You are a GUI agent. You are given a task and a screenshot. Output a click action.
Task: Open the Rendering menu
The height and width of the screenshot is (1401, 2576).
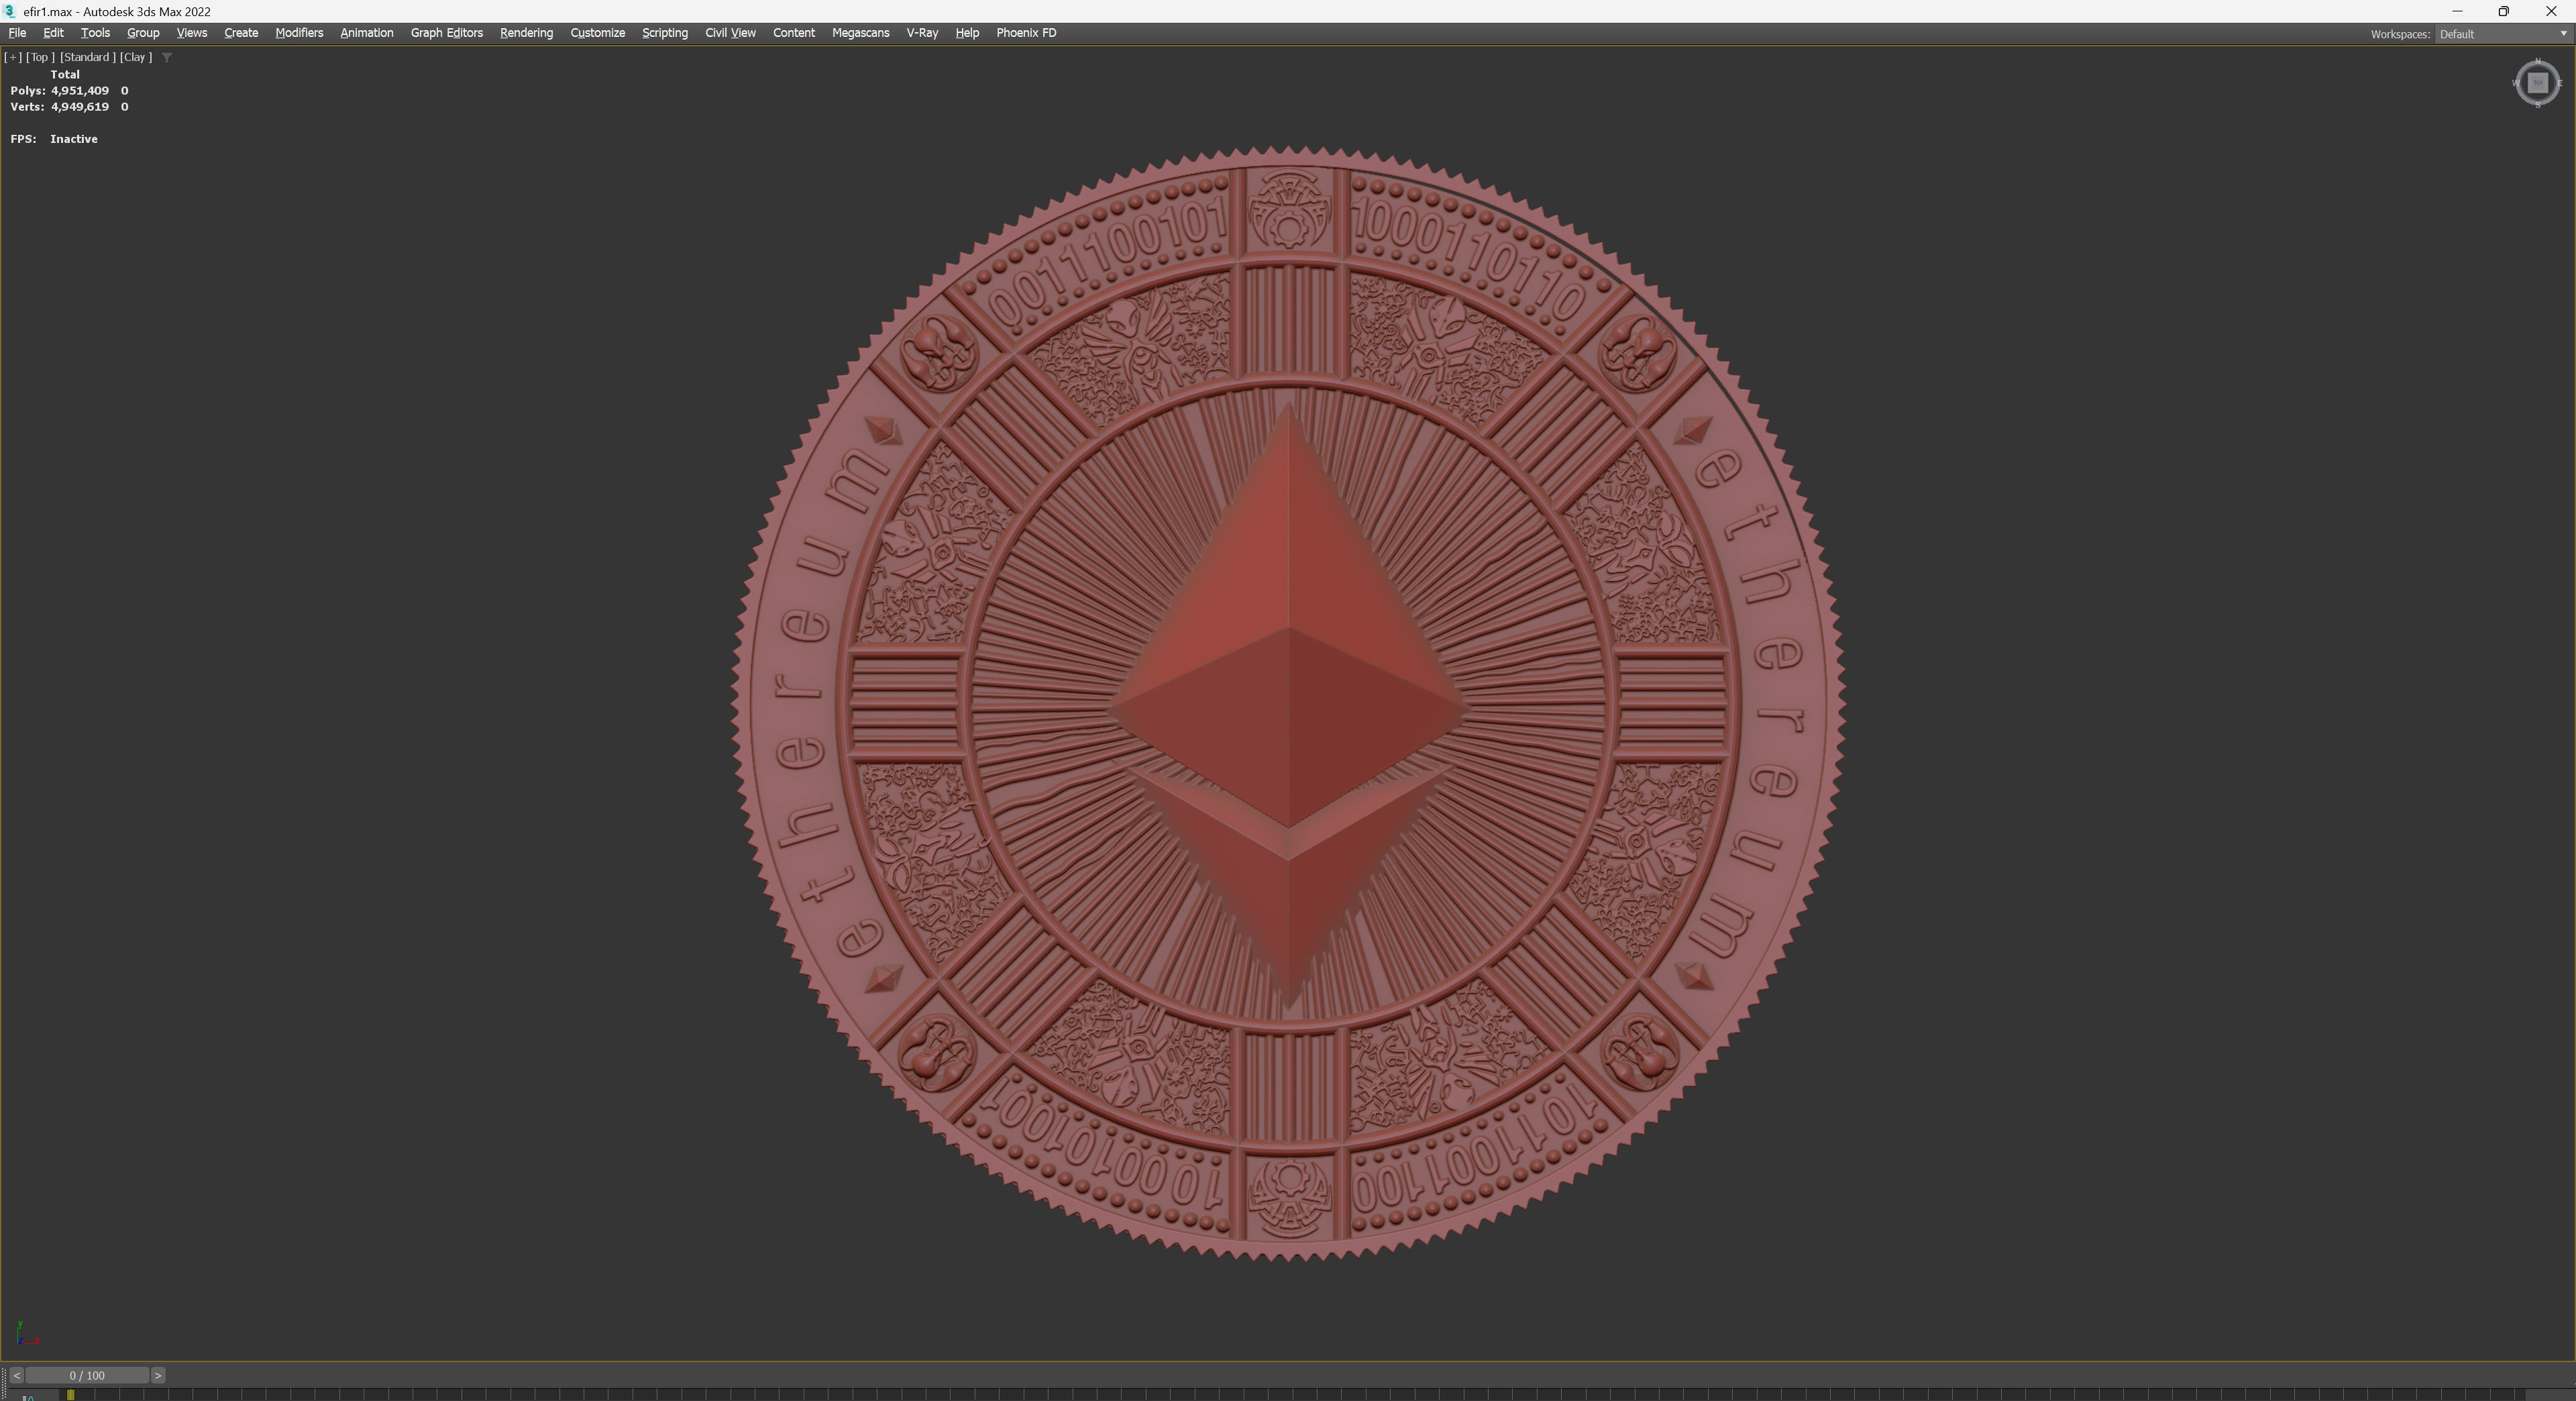526,33
